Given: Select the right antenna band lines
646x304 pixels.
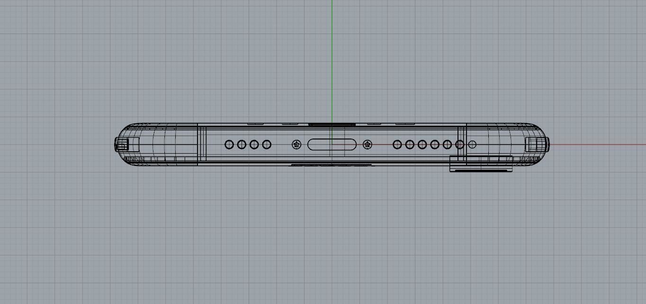Looking at the screenshot, I should [462, 144].
